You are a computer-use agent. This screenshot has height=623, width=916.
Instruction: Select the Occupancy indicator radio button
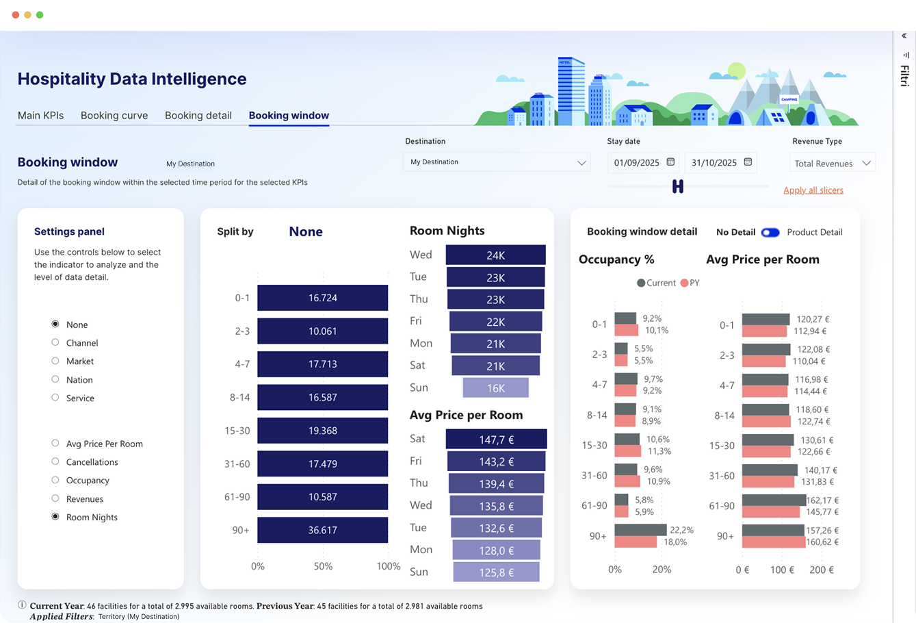pyautogui.click(x=55, y=480)
